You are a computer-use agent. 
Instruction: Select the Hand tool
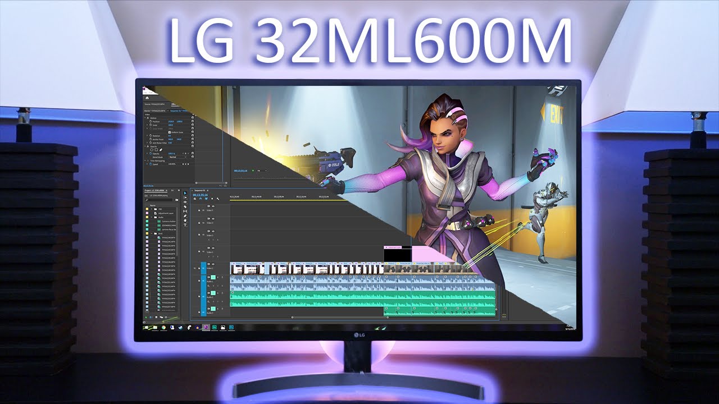[x=185, y=221]
